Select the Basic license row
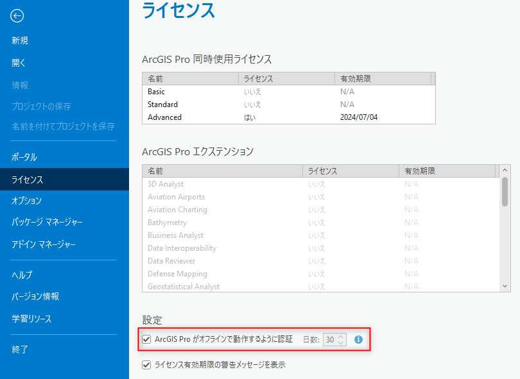The height and width of the screenshot is (379, 520). [288, 92]
